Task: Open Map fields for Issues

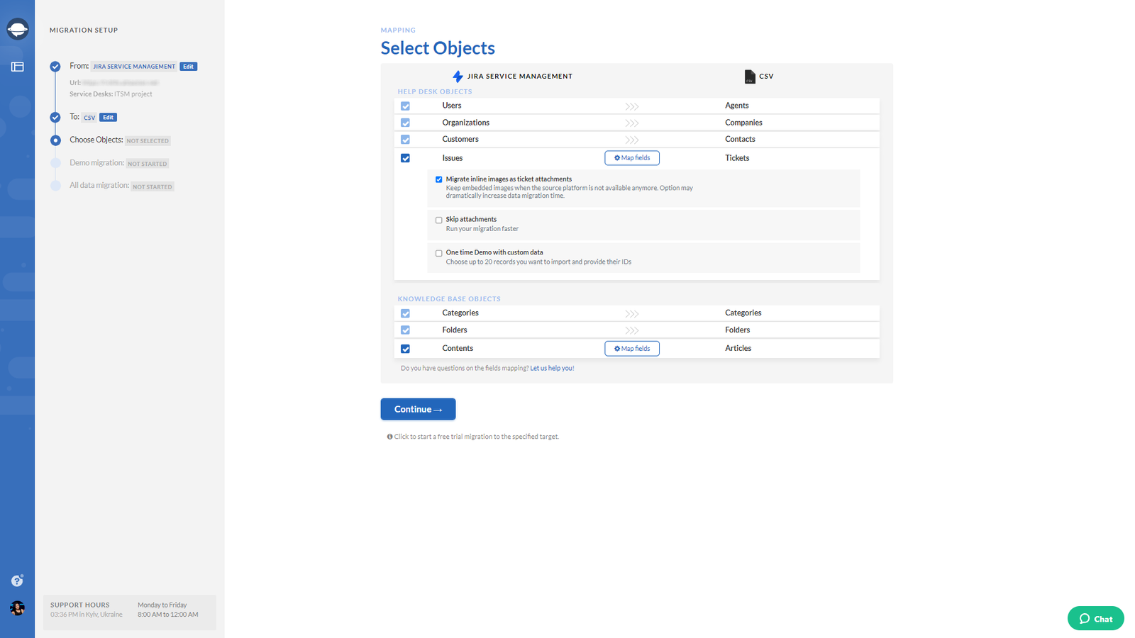Action: coord(632,158)
